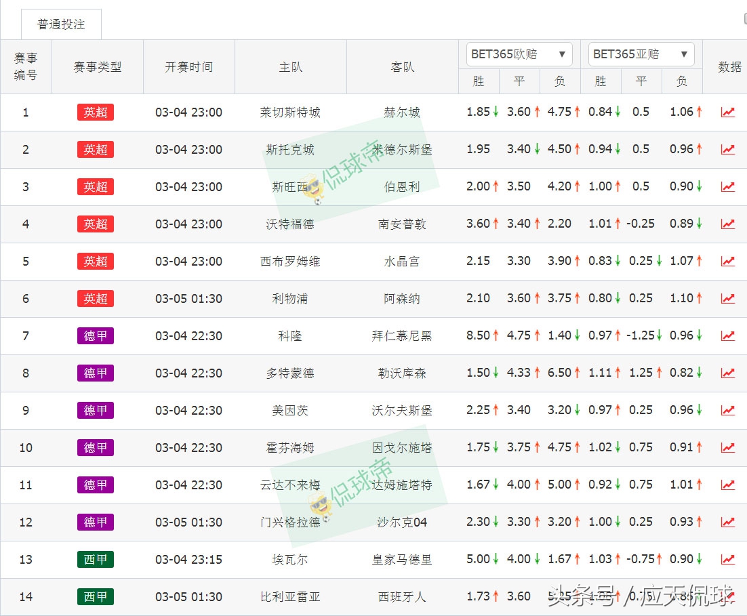Select home team 埃瓦尔

point(290,559)
